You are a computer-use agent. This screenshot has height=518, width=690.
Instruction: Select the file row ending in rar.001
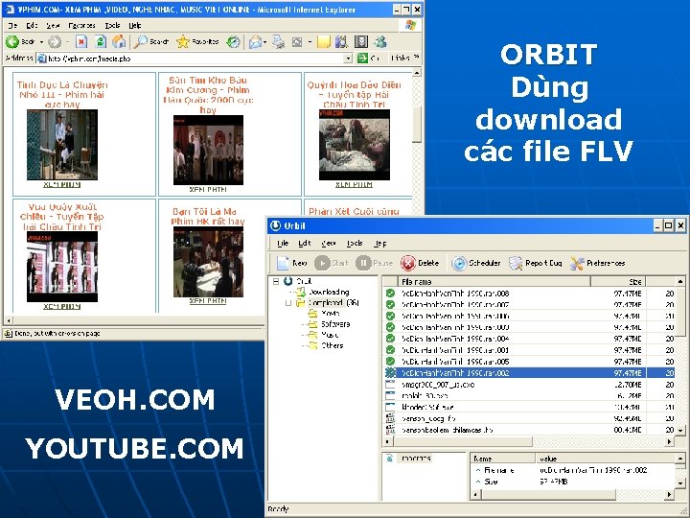tap(529, 350)
